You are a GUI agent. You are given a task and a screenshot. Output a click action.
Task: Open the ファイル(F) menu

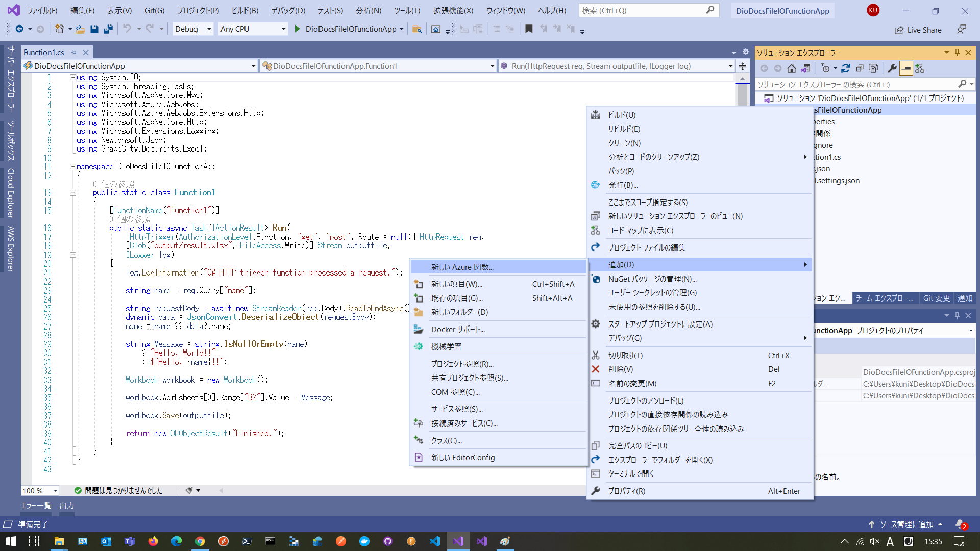coord(42,11)
